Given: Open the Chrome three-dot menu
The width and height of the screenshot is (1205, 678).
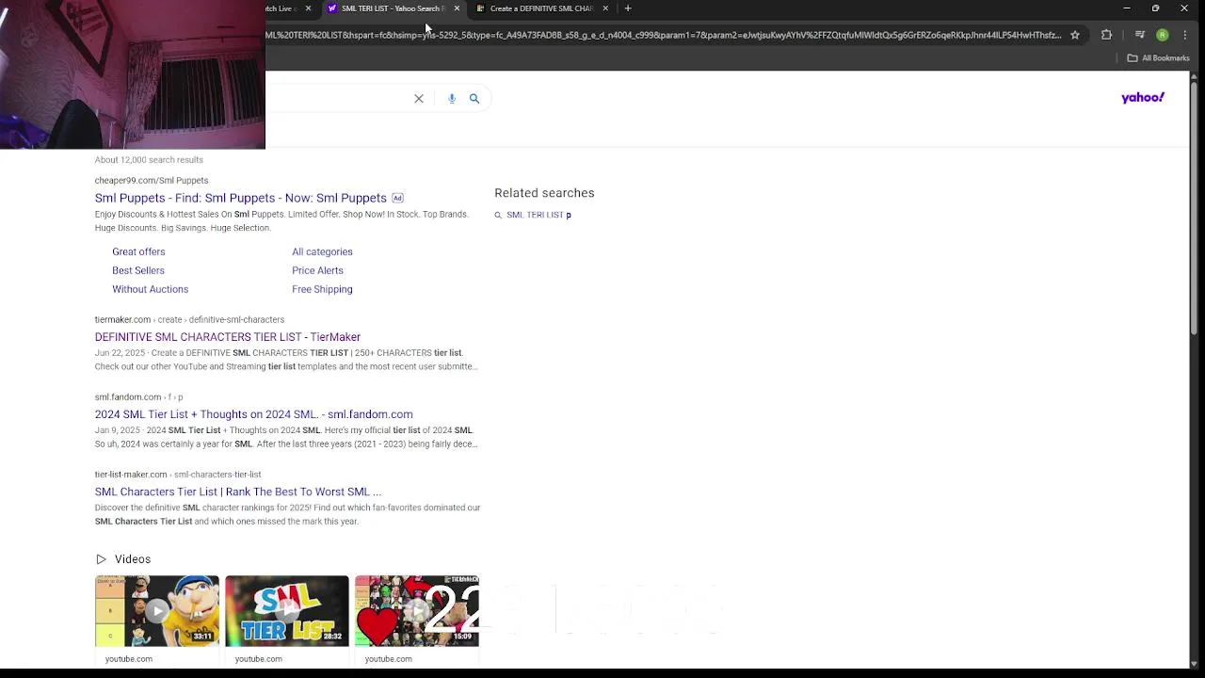Looking at the screenshot, I should [1185, 35].
